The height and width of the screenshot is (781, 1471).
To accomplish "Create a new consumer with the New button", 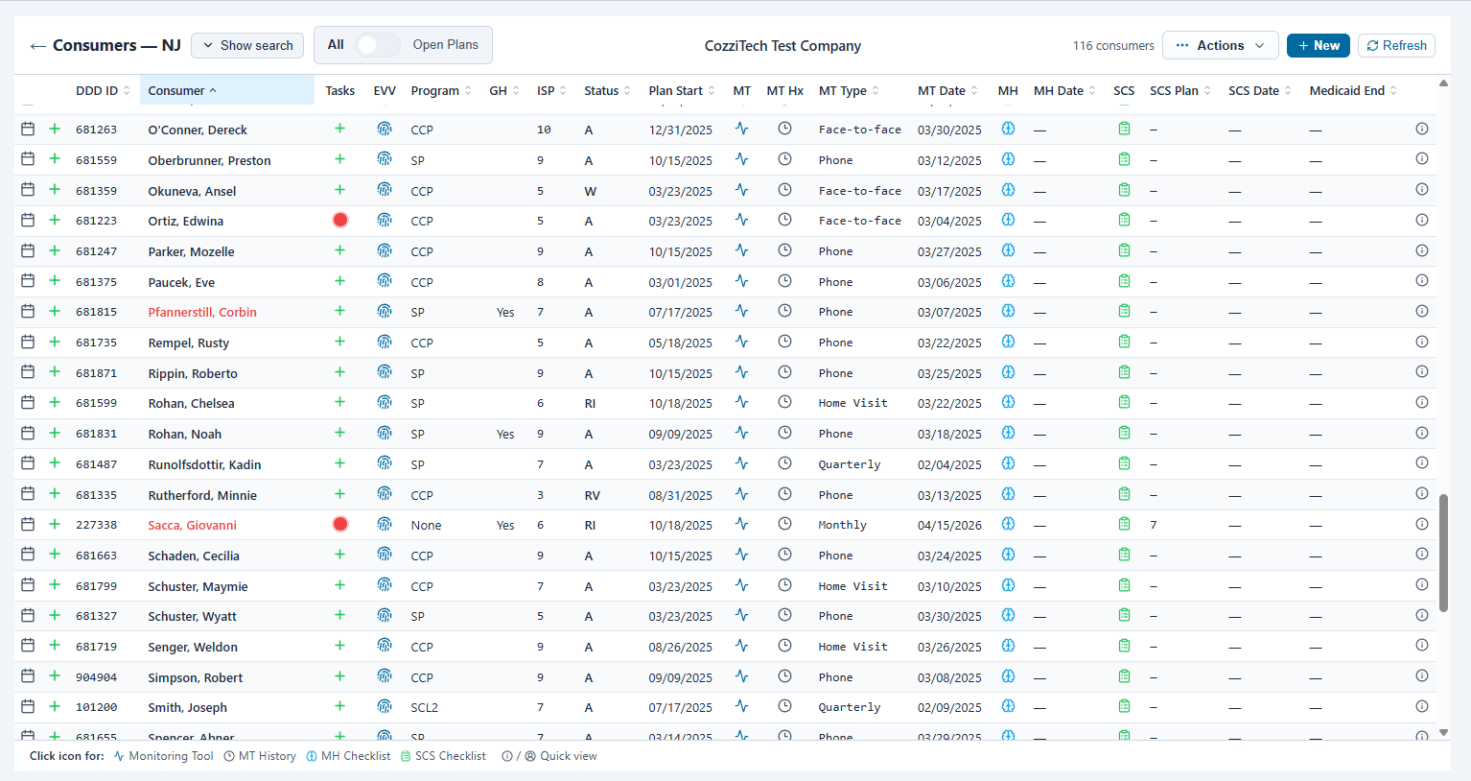I will click(x=1318, y=44).
